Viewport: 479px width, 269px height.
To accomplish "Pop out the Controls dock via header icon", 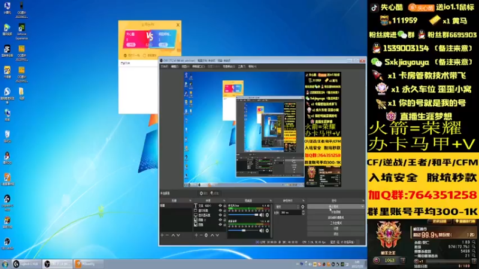I will point(363,200).
